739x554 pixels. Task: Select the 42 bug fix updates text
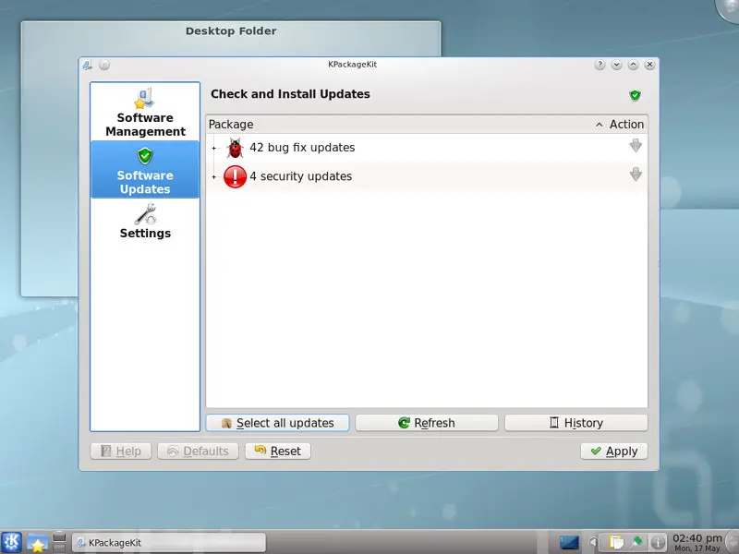(x=302, y=148)
